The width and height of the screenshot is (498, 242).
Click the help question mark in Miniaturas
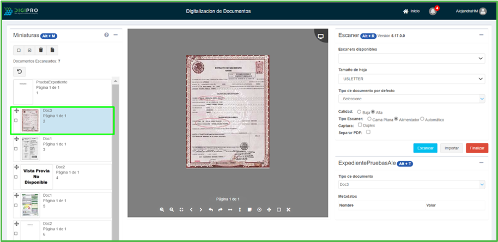point(106,35)
